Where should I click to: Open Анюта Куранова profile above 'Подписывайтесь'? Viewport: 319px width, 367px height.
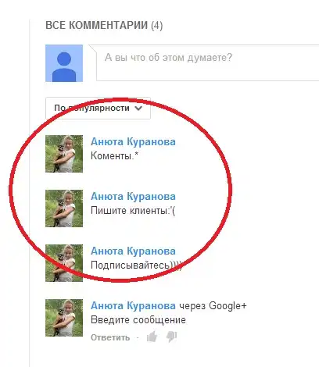pos(133,251)
